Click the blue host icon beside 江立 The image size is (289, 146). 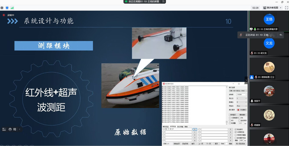click(252, 77)
